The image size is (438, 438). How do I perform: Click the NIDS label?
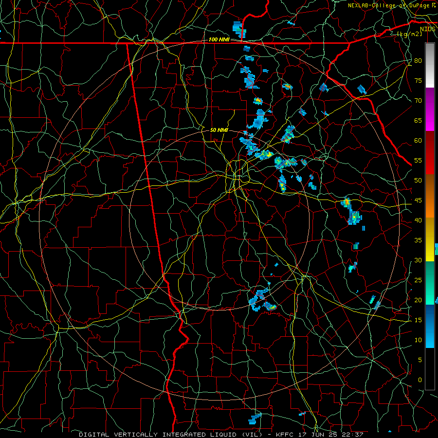tap(428, 29)
